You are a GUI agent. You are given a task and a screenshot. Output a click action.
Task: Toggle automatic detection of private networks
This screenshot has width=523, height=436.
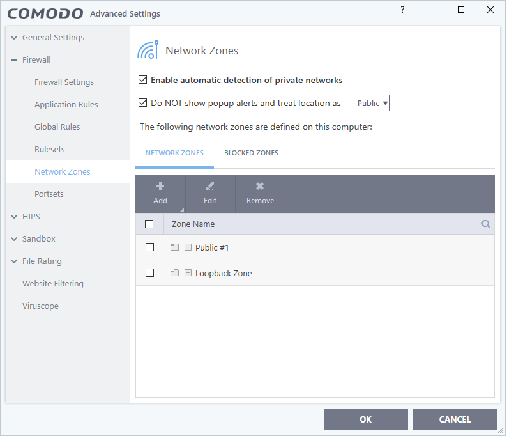click(x=143, y=81)
